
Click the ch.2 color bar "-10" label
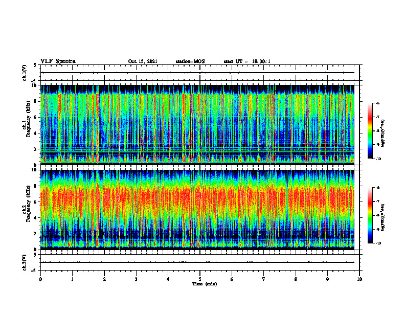378,243
